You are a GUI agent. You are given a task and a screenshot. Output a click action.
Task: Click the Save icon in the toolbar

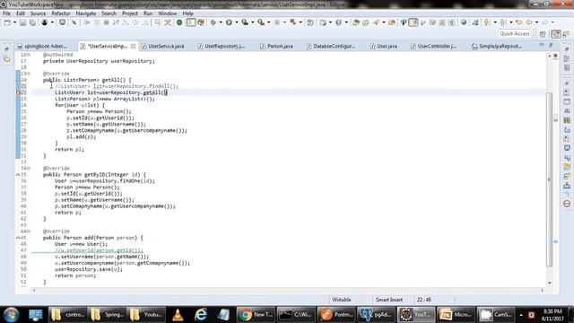click(x=22, y=22)
